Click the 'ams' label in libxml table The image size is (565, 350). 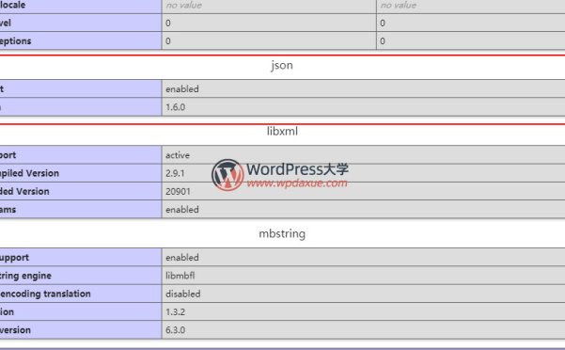pos(8,210)
